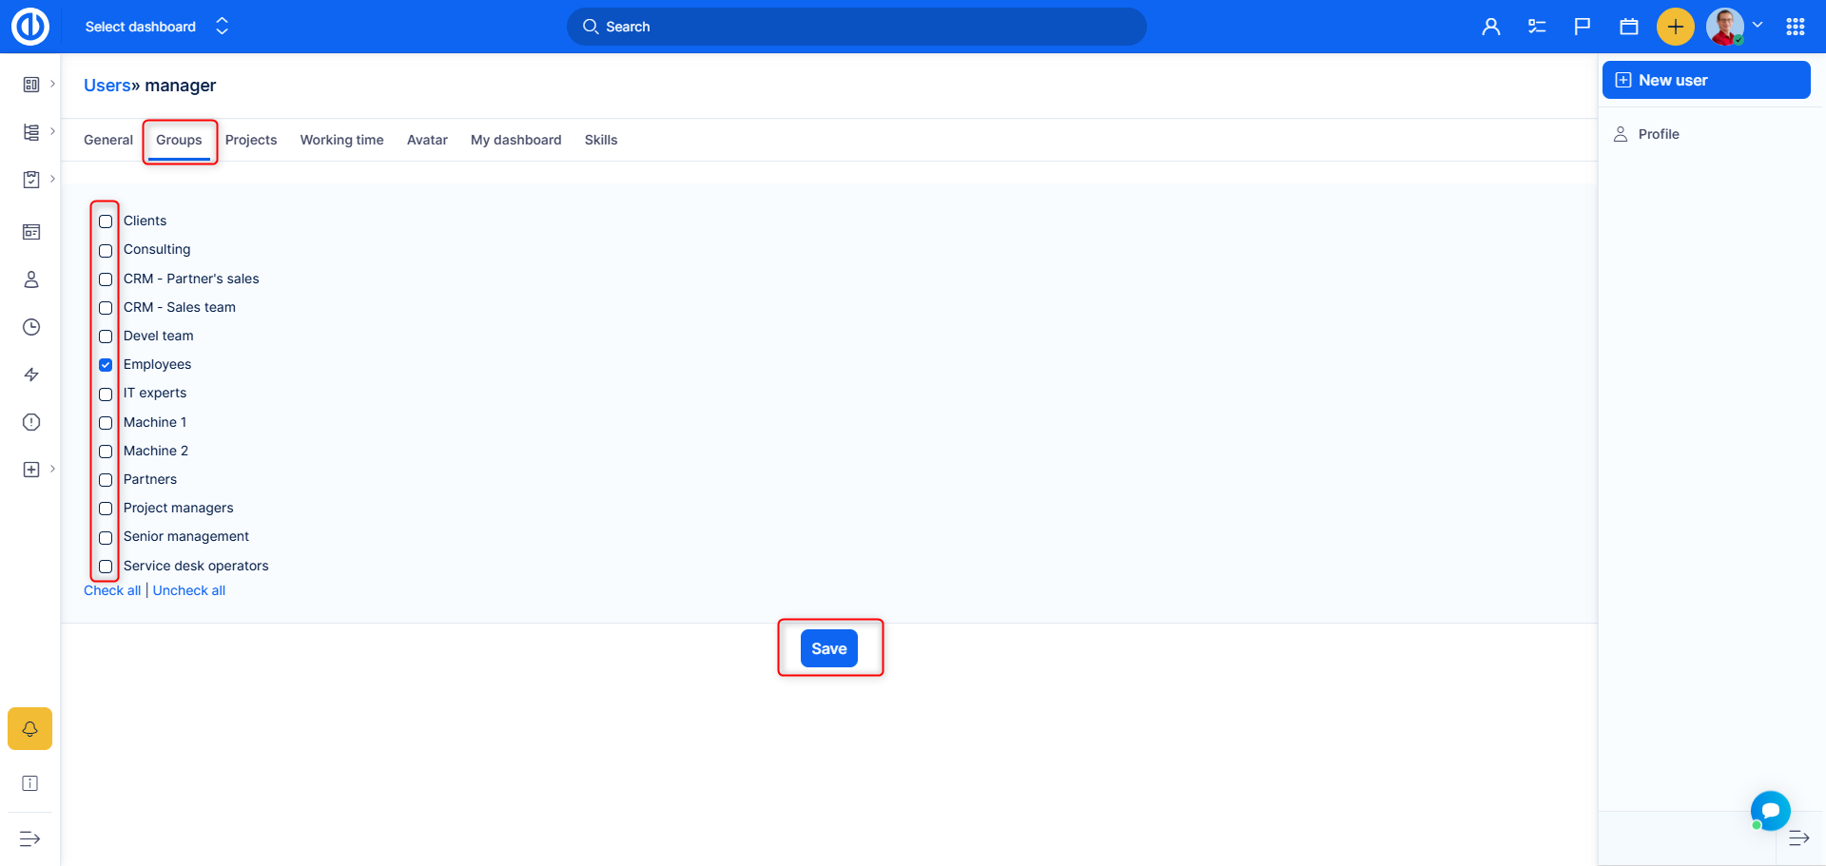Expand the user avatar menu arrow
This screenshot has width=1826, height=866.
(1758, 26)
